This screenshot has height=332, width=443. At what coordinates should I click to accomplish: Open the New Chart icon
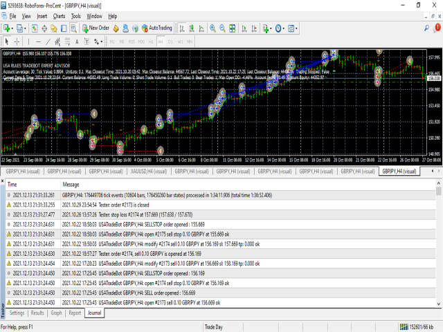7,28
